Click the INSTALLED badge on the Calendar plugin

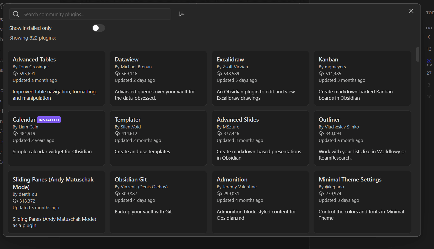click(49, 120)
